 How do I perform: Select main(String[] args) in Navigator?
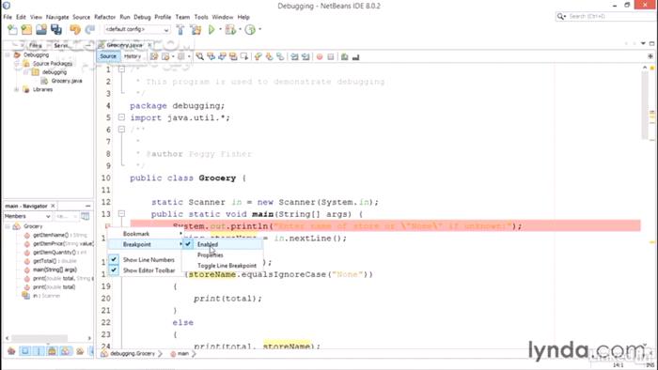tap(55, 270)
